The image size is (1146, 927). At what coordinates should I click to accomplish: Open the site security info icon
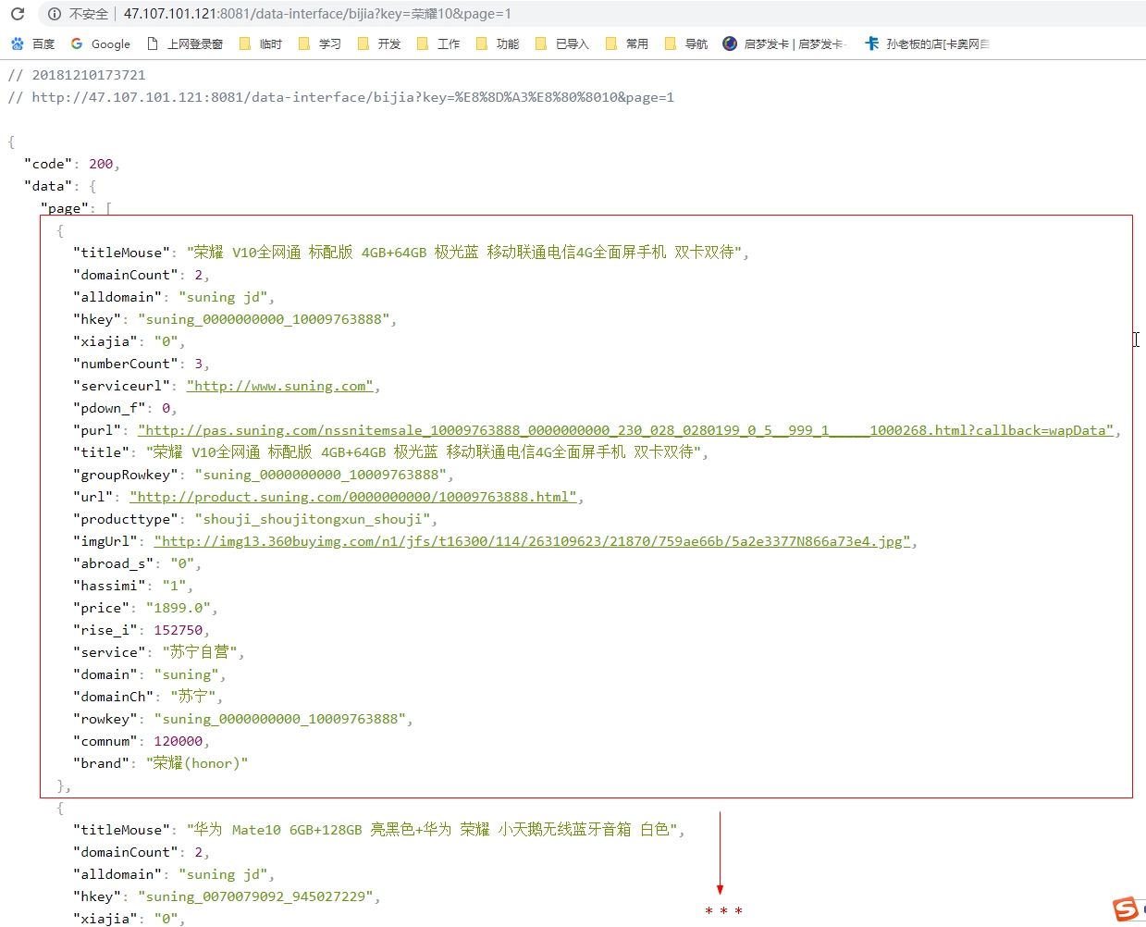pyautogui.click(x=55, y=14)
